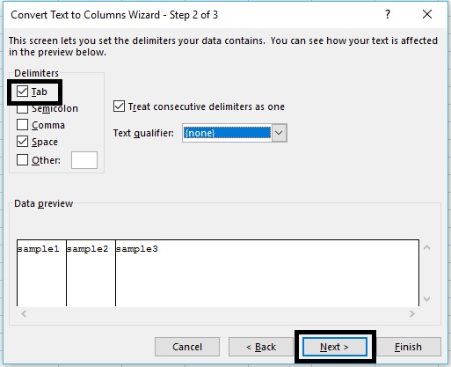The height and width of the screenshot is (367, 451).
Task: Check the Comma delimiter option
Action: point(22,125)
